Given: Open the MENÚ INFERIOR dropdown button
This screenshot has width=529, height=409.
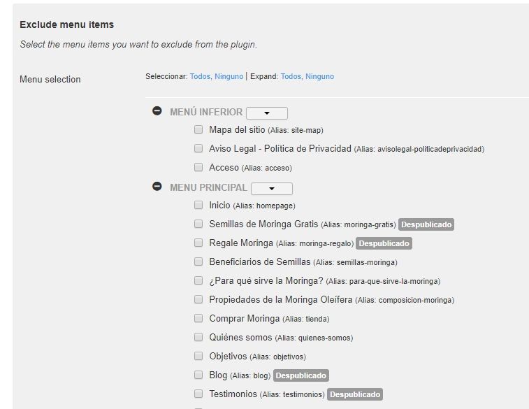Looking at the screenshot, I should [267, 113].
